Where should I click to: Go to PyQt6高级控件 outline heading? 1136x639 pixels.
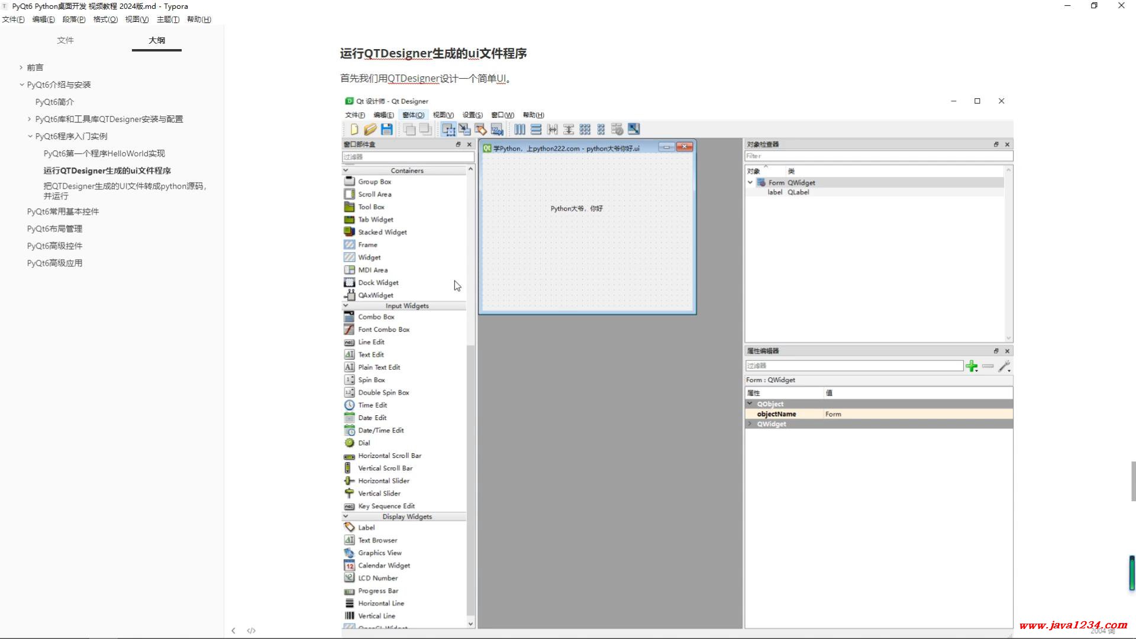54,246
